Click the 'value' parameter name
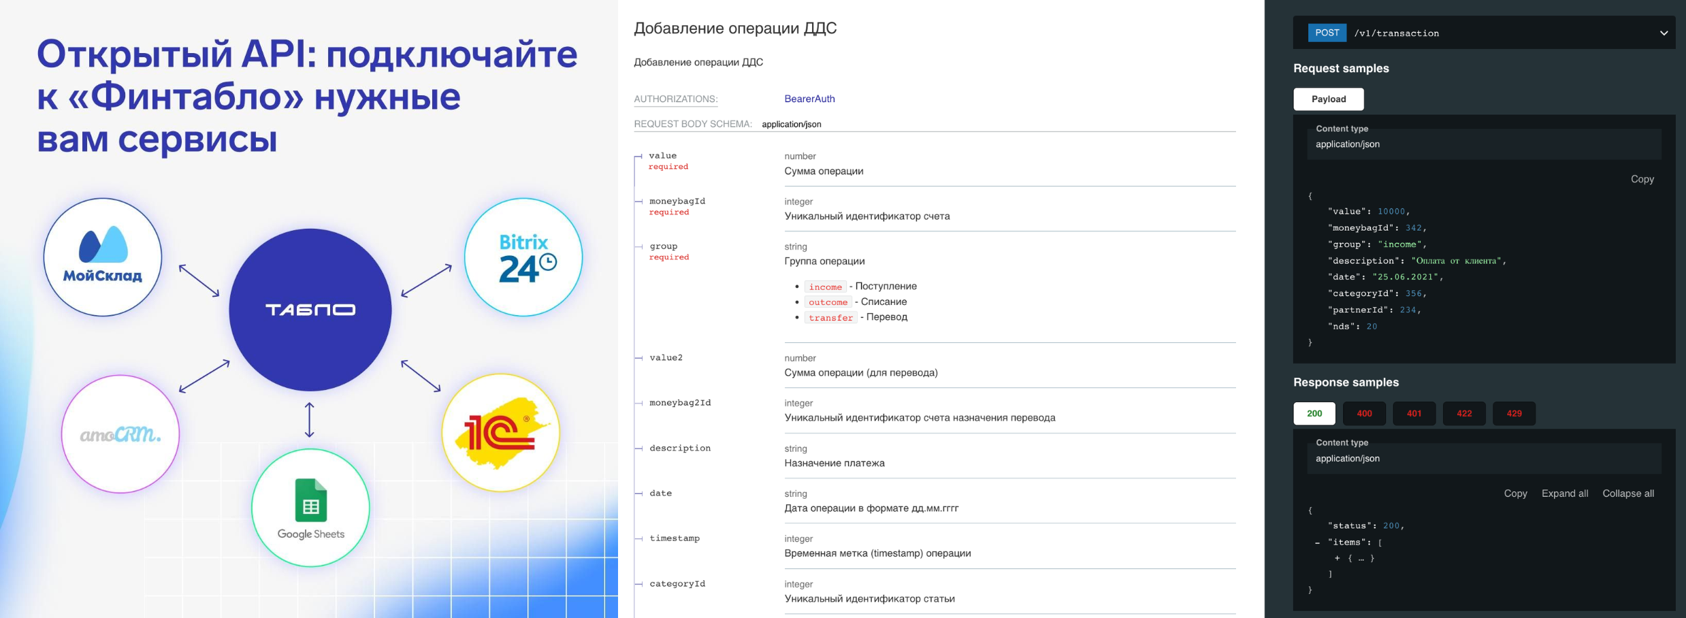1686x618 pixels. pyautogui.click(x=662, y=156)
